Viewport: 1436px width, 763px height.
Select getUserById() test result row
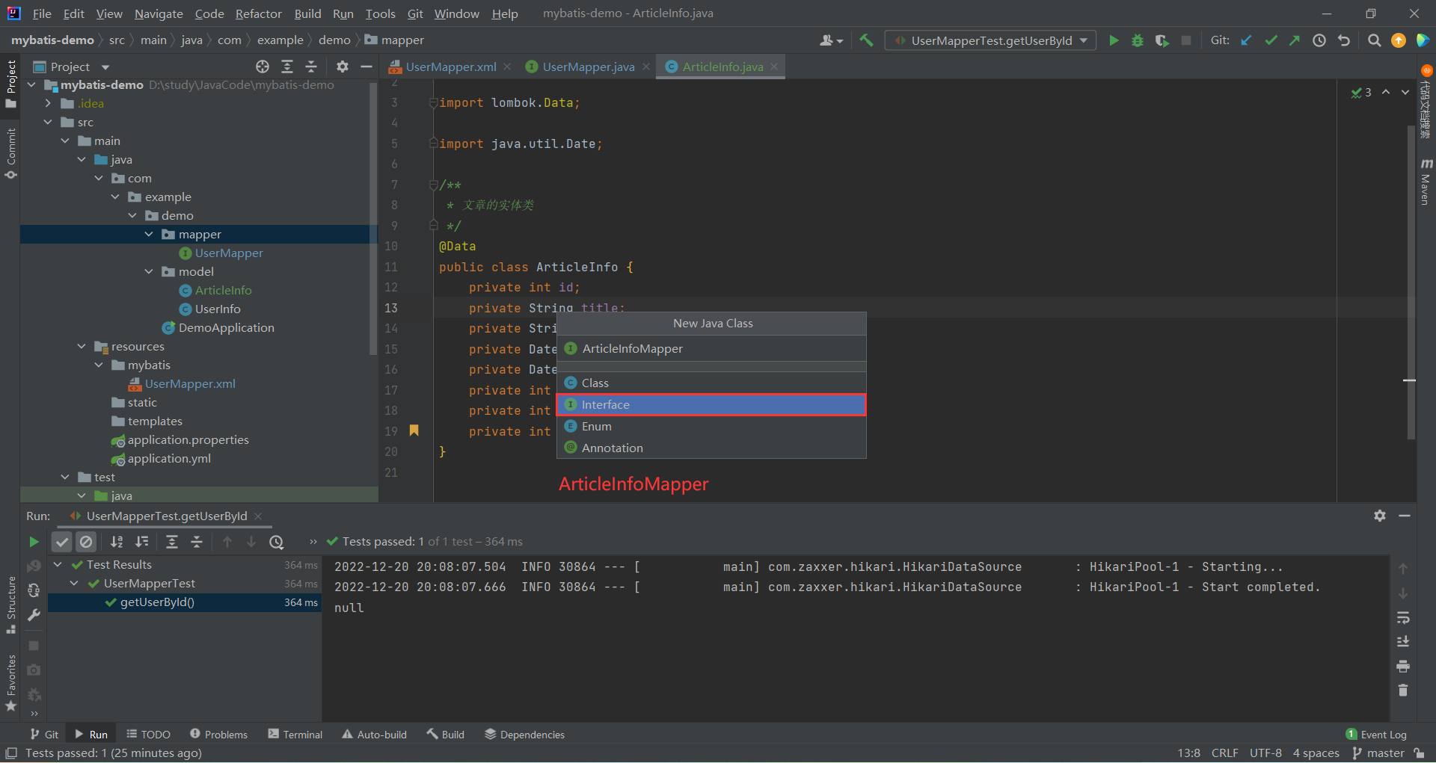pyautogui.click(x=184, y=602)
